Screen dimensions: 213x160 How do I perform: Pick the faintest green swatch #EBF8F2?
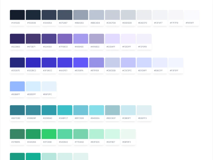[128, 134]
